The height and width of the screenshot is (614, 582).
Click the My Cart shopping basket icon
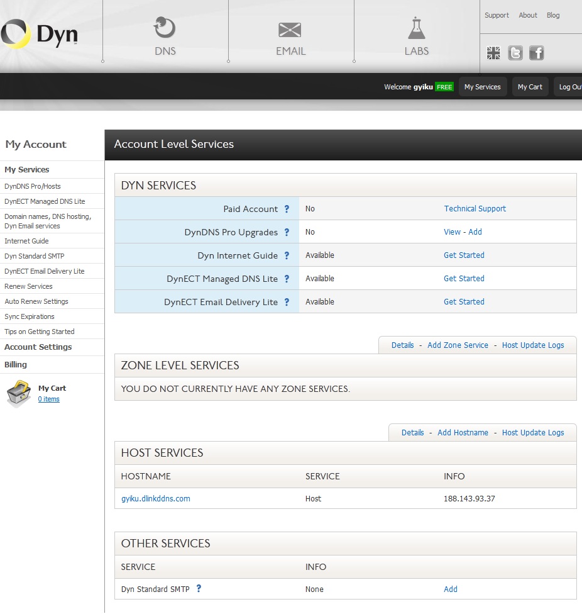point(19,394)
